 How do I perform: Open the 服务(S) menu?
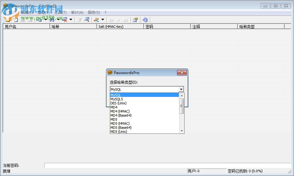point(94,13)
